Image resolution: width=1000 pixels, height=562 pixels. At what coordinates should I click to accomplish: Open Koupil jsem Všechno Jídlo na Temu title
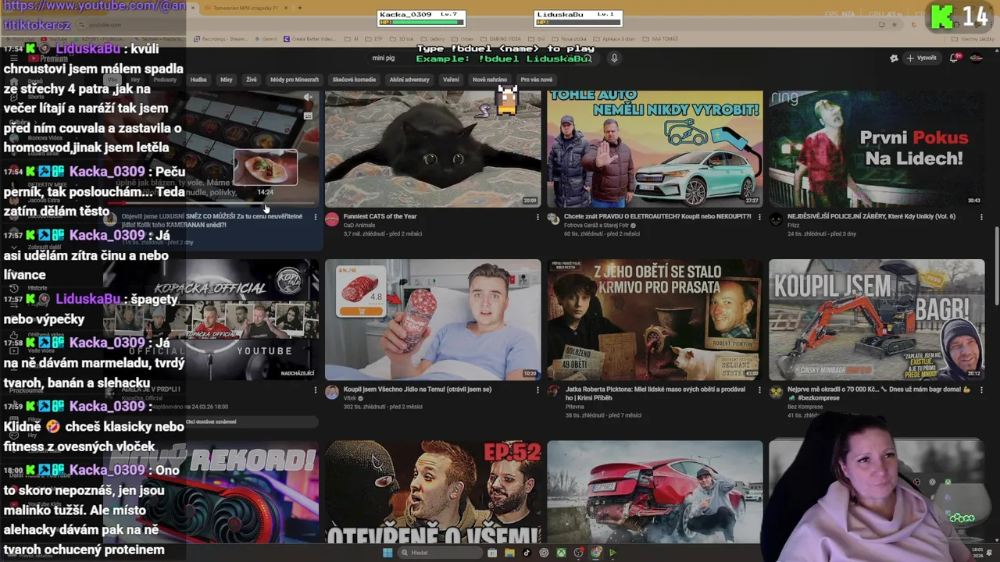(417, 389)
